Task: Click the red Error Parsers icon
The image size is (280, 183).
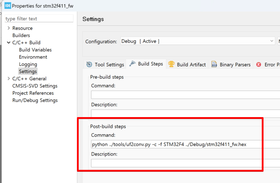Action: [x=259, y=64]
